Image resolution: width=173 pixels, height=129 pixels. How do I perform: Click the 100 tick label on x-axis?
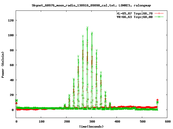click(x=41, y=122)
